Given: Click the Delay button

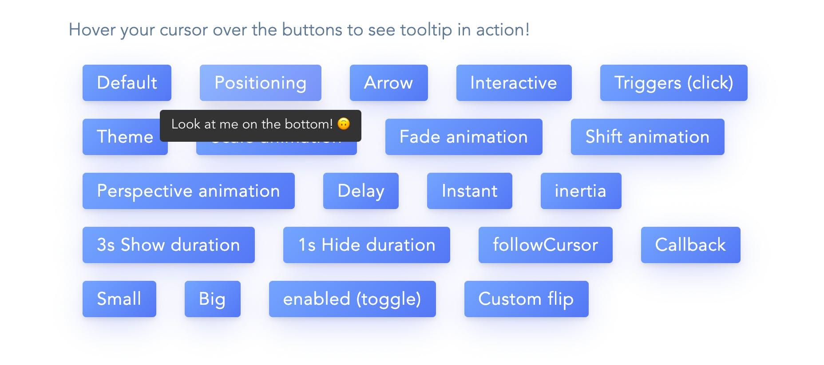Looking at the screenshot, I should coord(360,191).
